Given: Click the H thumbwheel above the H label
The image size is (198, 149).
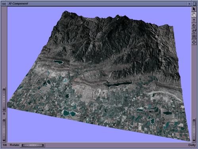Looking at the screenshot, I should click(x=4, y=100).
